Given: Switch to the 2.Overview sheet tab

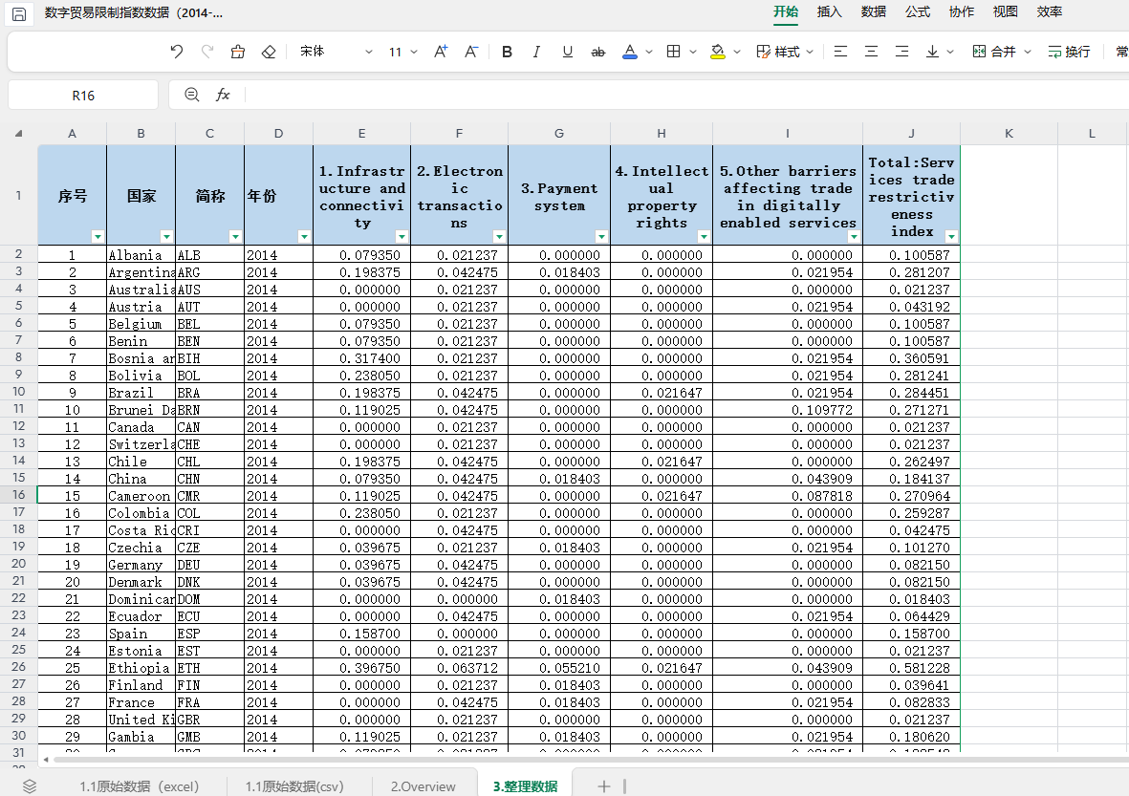Looking at the screenshot, I should [423, 786].
